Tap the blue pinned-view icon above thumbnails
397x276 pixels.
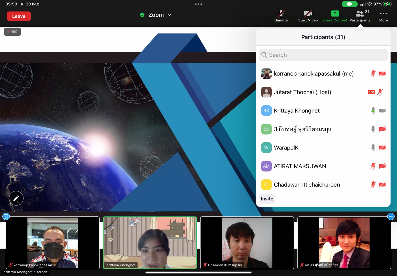point(6,216)
